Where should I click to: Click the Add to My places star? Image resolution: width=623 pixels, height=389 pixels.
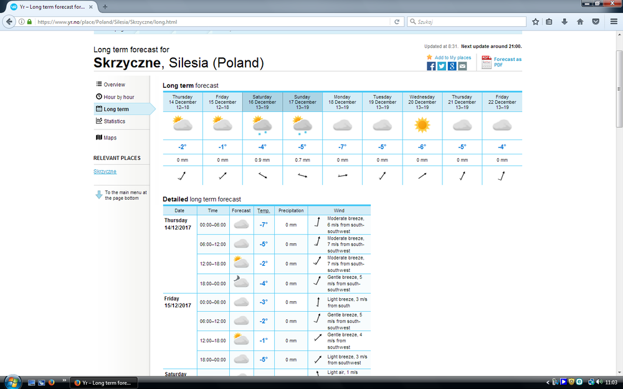click(429, 57)
